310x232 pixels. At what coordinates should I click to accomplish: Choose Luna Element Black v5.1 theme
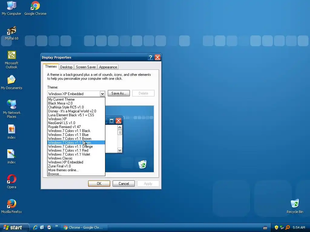(76, 115)
